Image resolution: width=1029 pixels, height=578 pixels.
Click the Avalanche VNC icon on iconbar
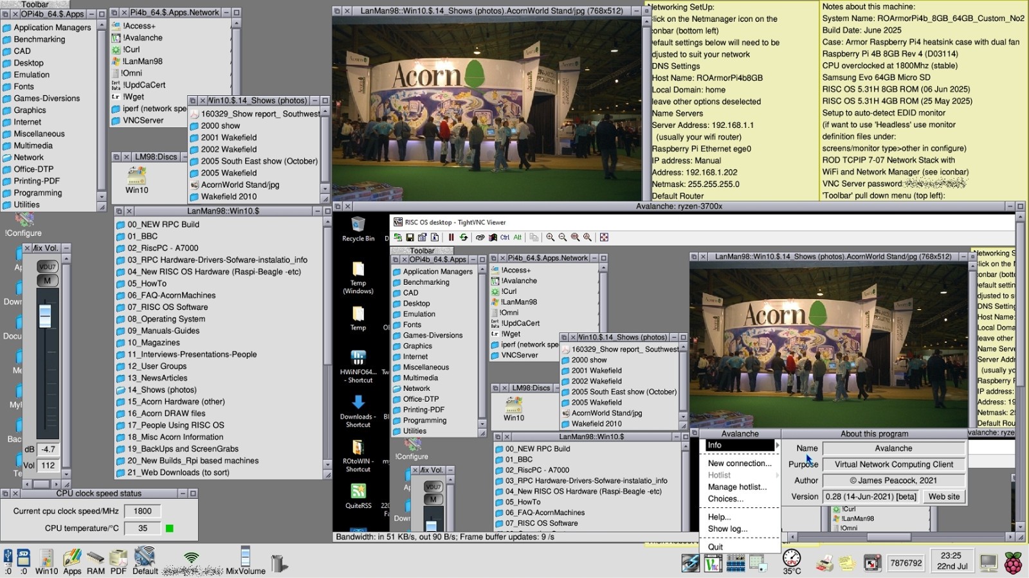(713, 563)
